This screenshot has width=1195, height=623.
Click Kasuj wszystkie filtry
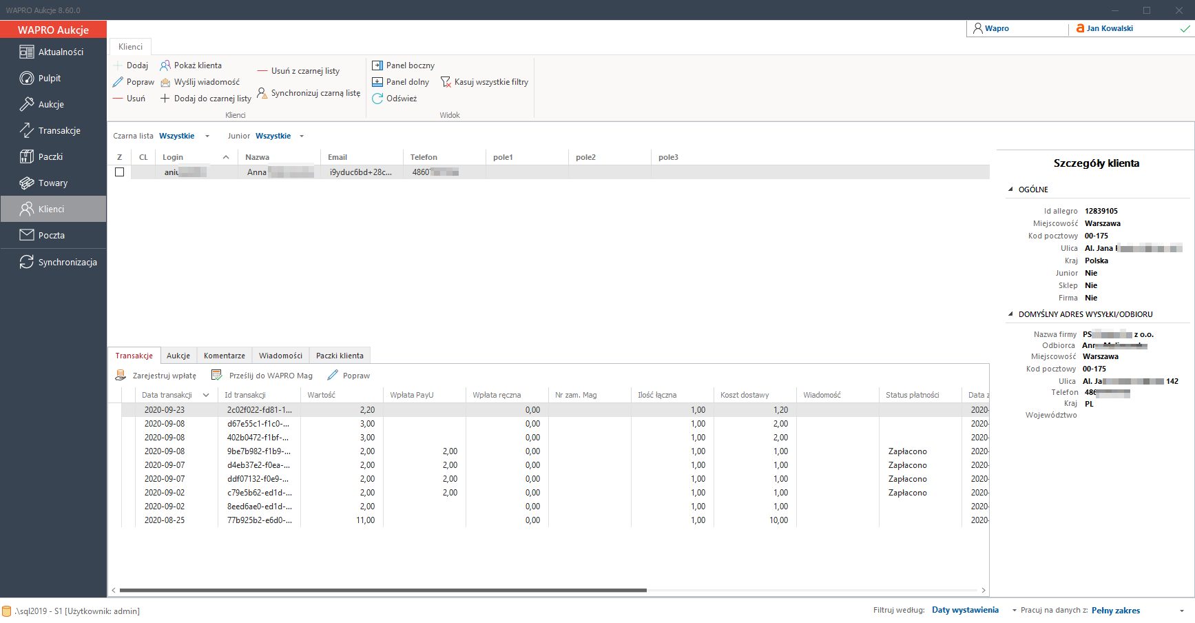[x=484, y=82]
